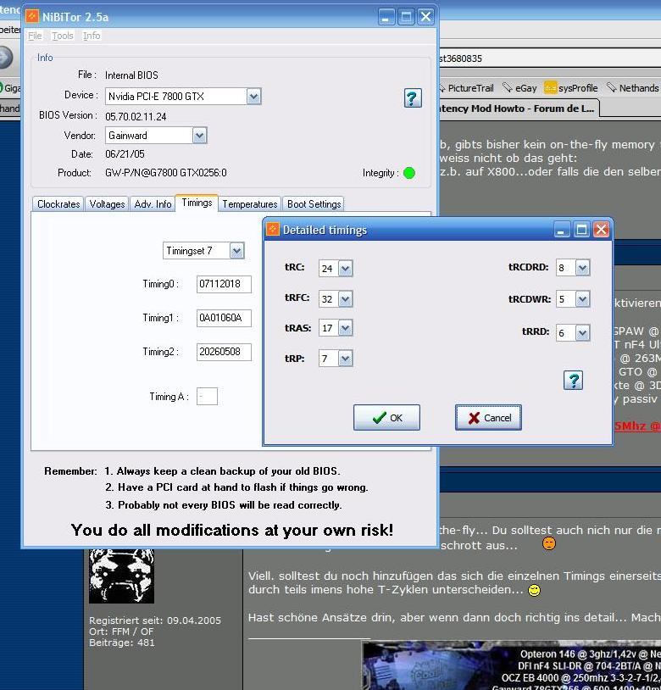Open the Tools menu in NiBiTor

click(x=63, y=36)
